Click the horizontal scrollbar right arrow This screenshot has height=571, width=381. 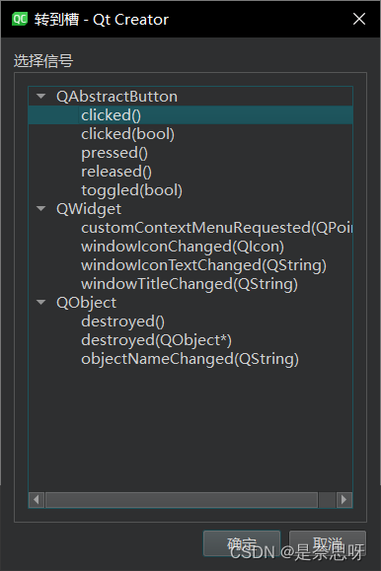click(343, 500)
